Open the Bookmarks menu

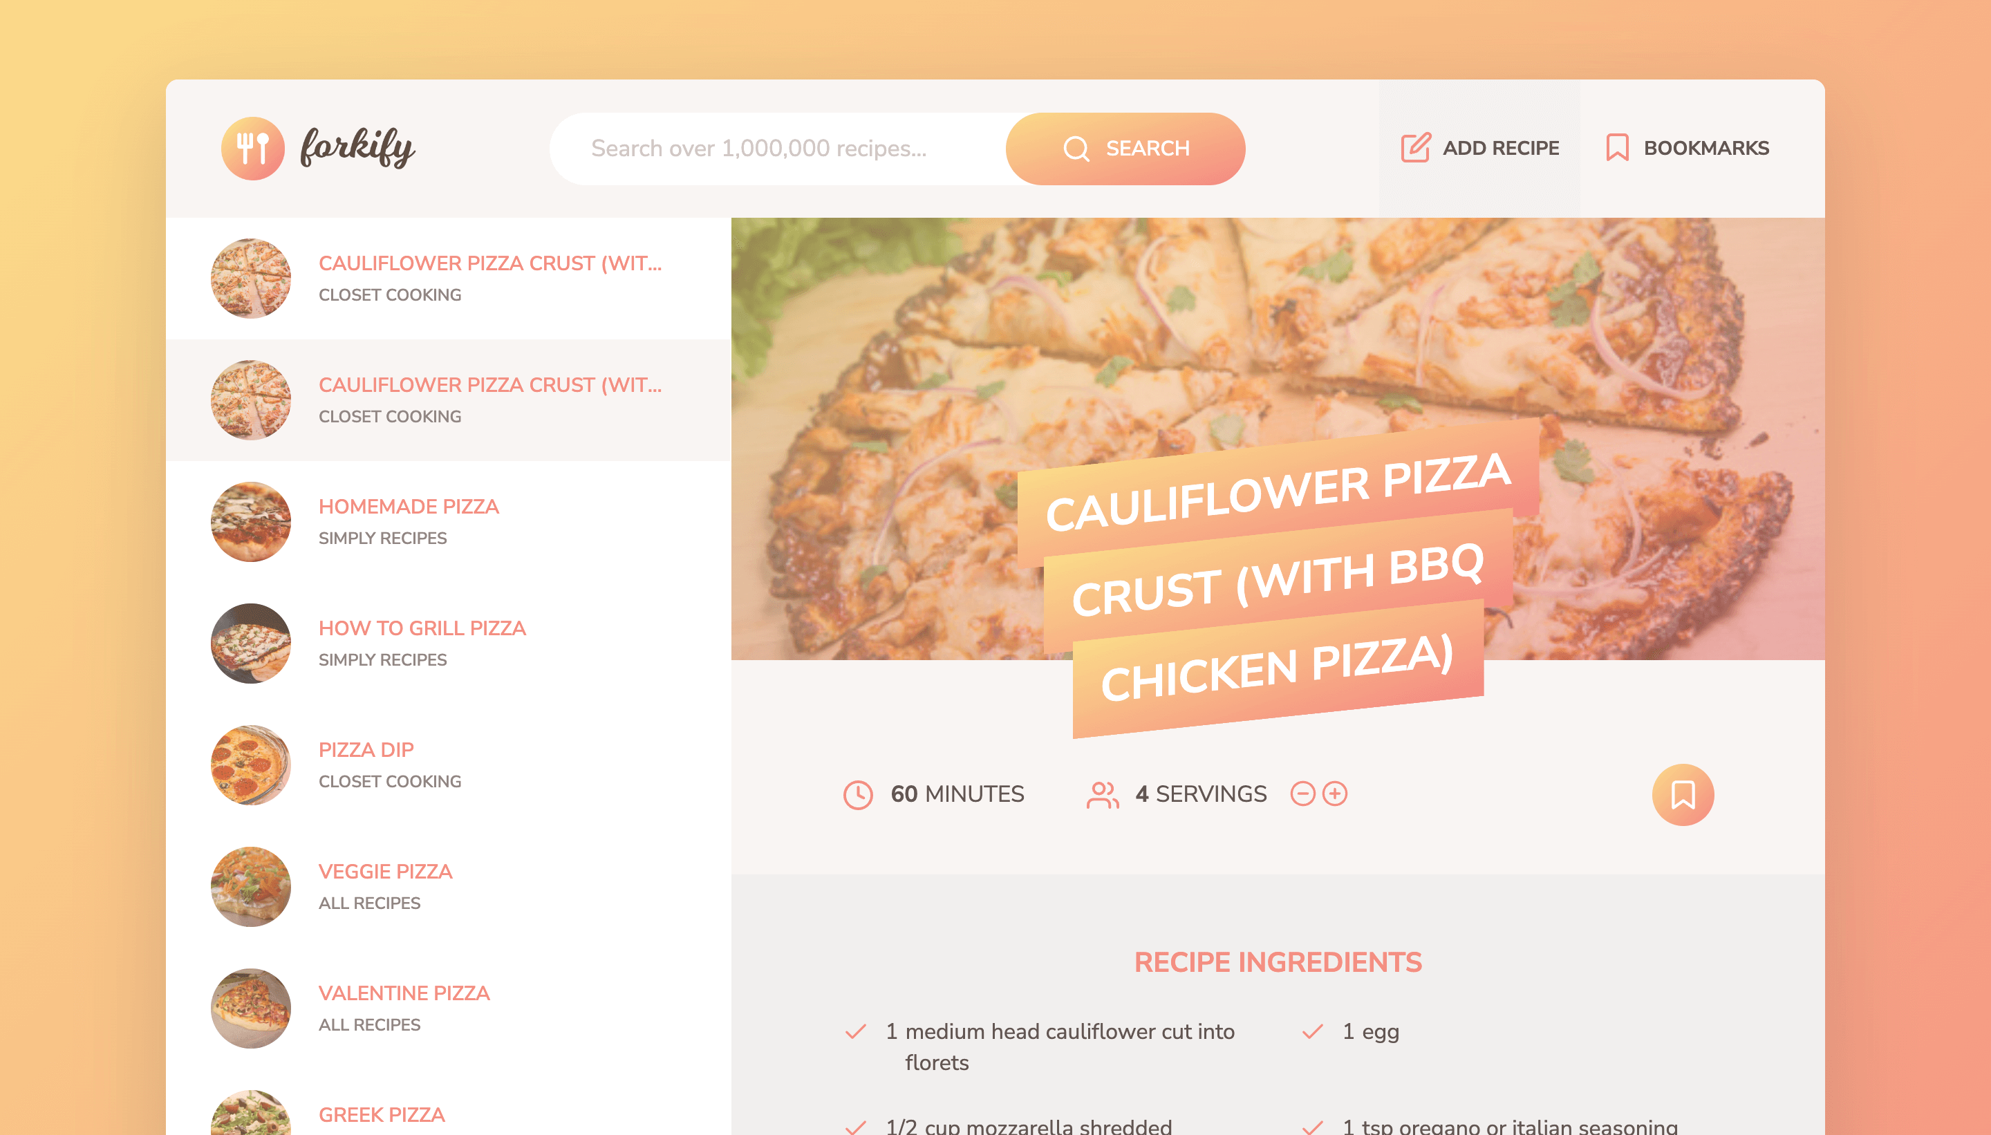1687,148
